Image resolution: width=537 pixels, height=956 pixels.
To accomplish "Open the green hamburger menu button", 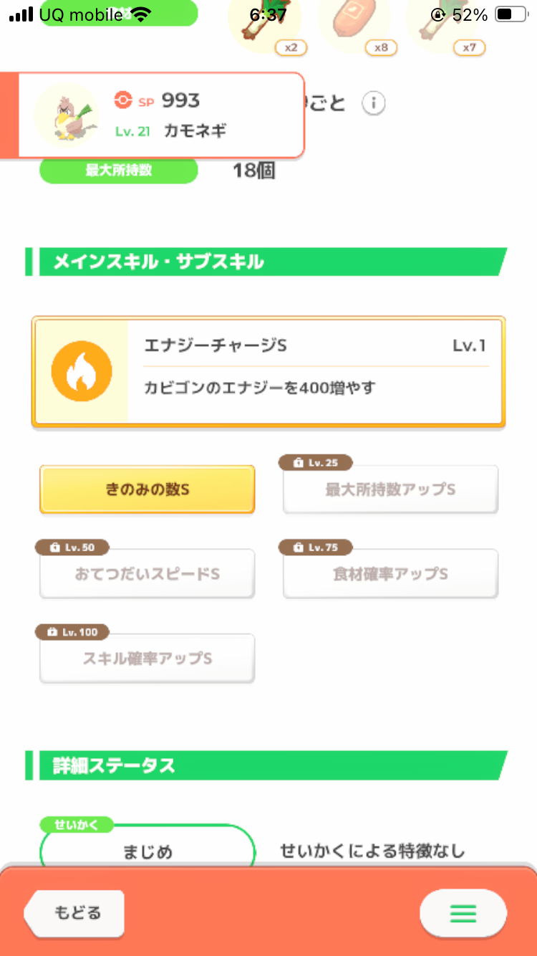I will coord(463,913).
